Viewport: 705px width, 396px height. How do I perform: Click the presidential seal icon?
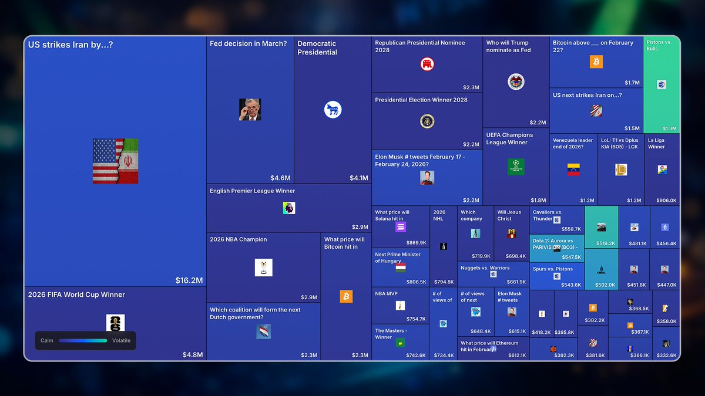pyautogui.click(x=427, y=121)
